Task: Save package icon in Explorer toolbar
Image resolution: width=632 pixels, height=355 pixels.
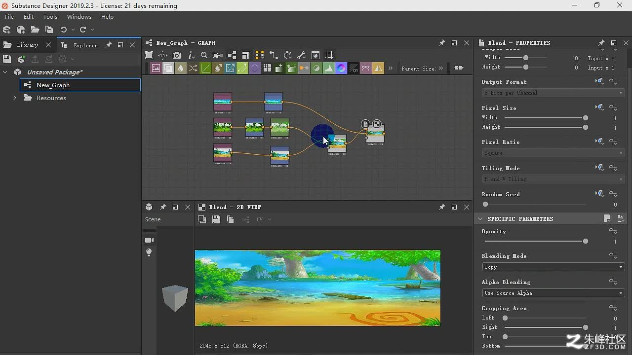Action: [x=7, y=59]
